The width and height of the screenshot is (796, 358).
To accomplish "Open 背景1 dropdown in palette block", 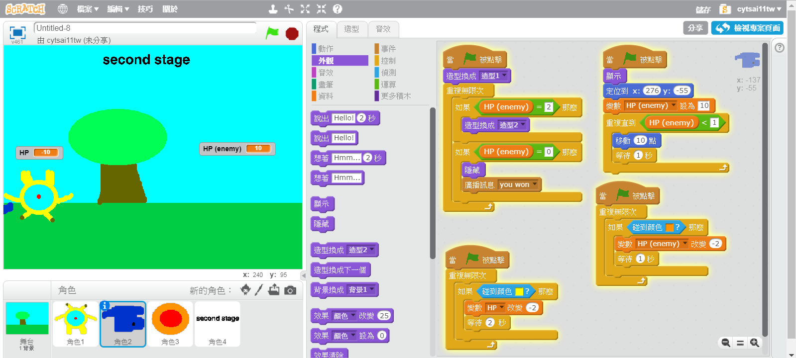I will [x=361, y=289].
